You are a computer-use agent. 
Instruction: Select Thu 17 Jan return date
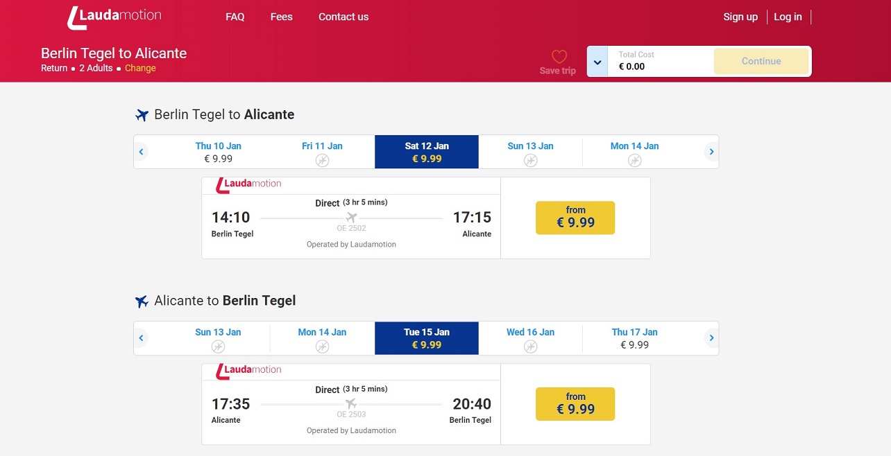[634, 338]
